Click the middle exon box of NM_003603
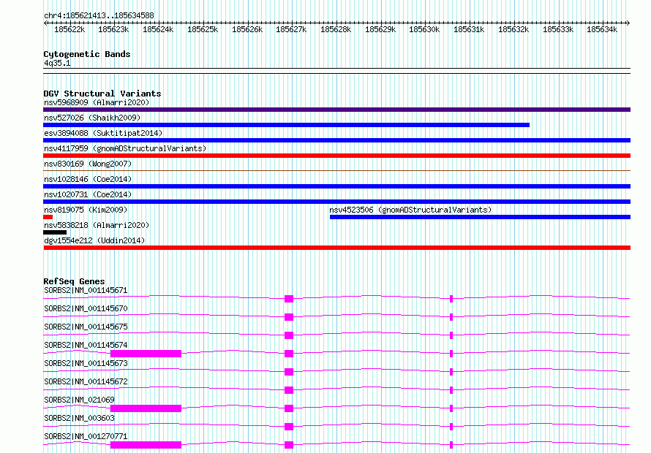 [289, 427]
